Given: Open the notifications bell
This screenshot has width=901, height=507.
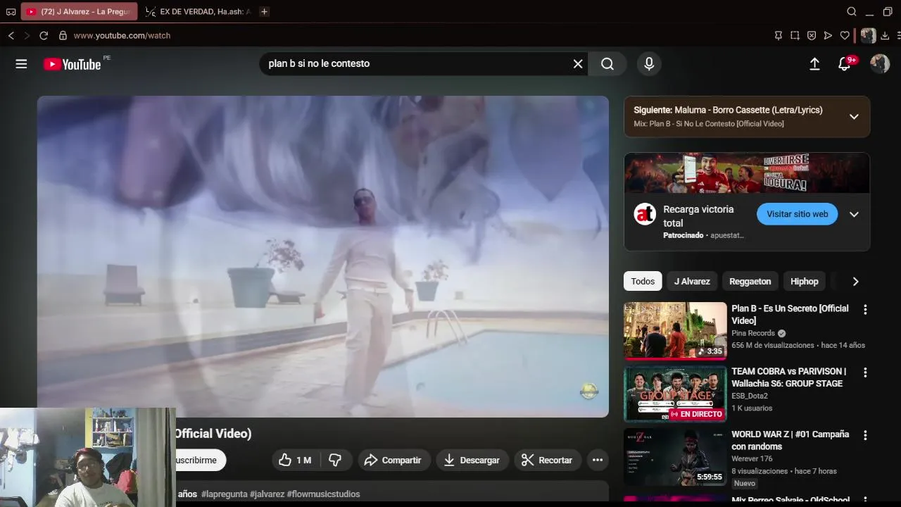Looking at the screenshot, I should click(x=845, y=64).
